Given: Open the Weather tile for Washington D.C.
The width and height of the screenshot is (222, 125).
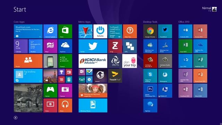Looking at the screenshot, I should 35,46.
